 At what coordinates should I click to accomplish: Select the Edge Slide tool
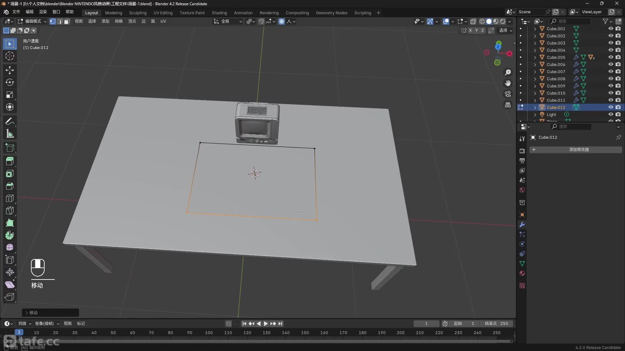[10, 260]
